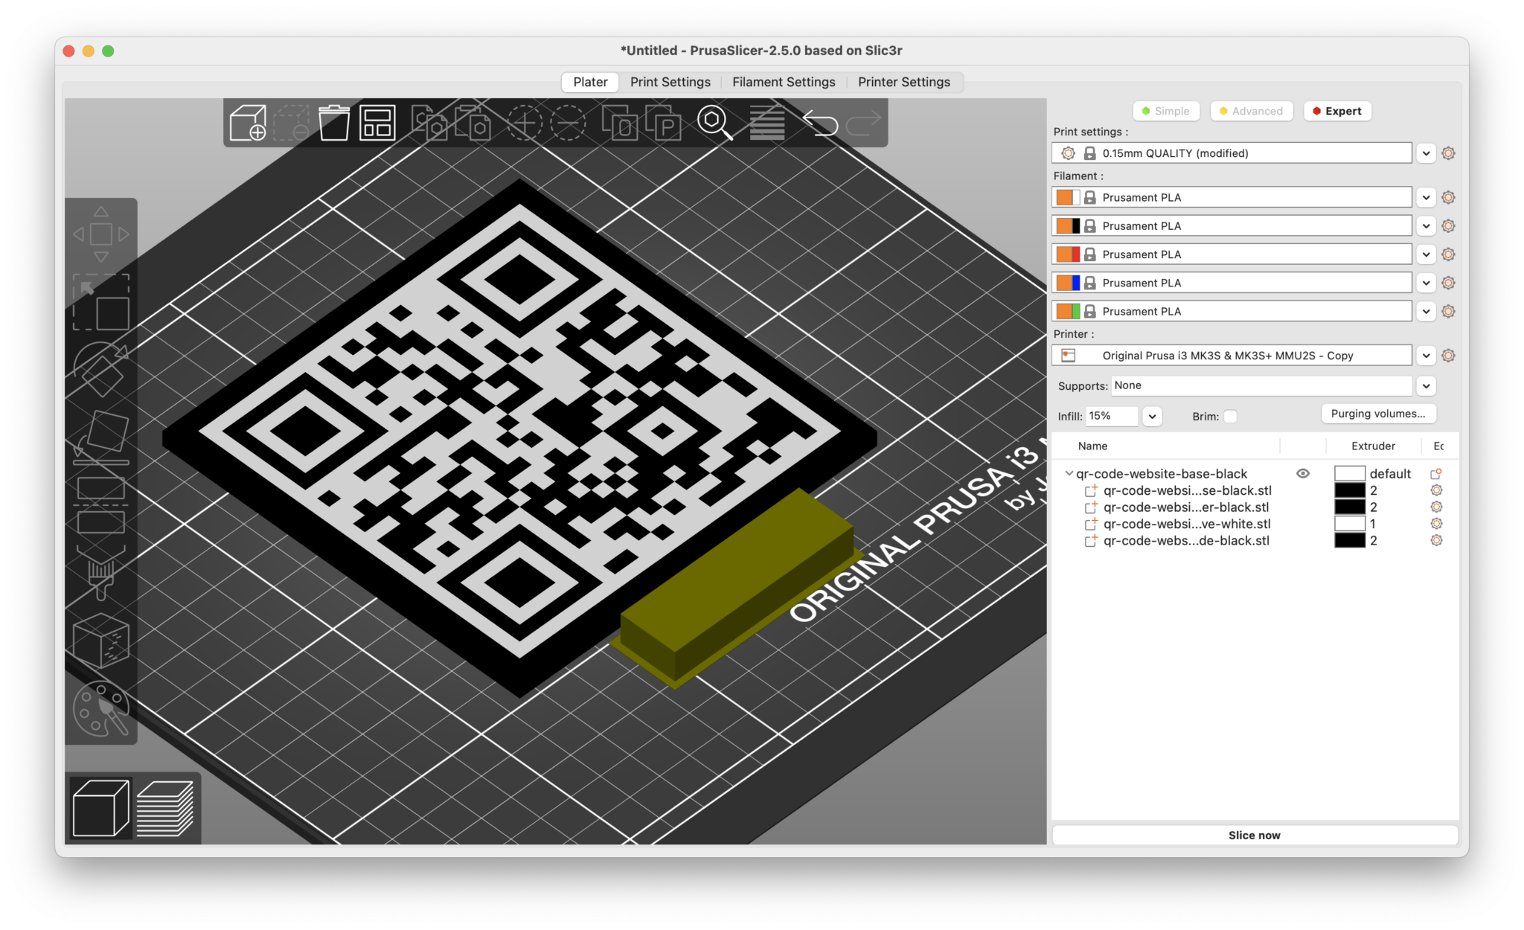1524x930 pixels.
Task: Enable the Brim checkbox
Action: point(1230,417)
